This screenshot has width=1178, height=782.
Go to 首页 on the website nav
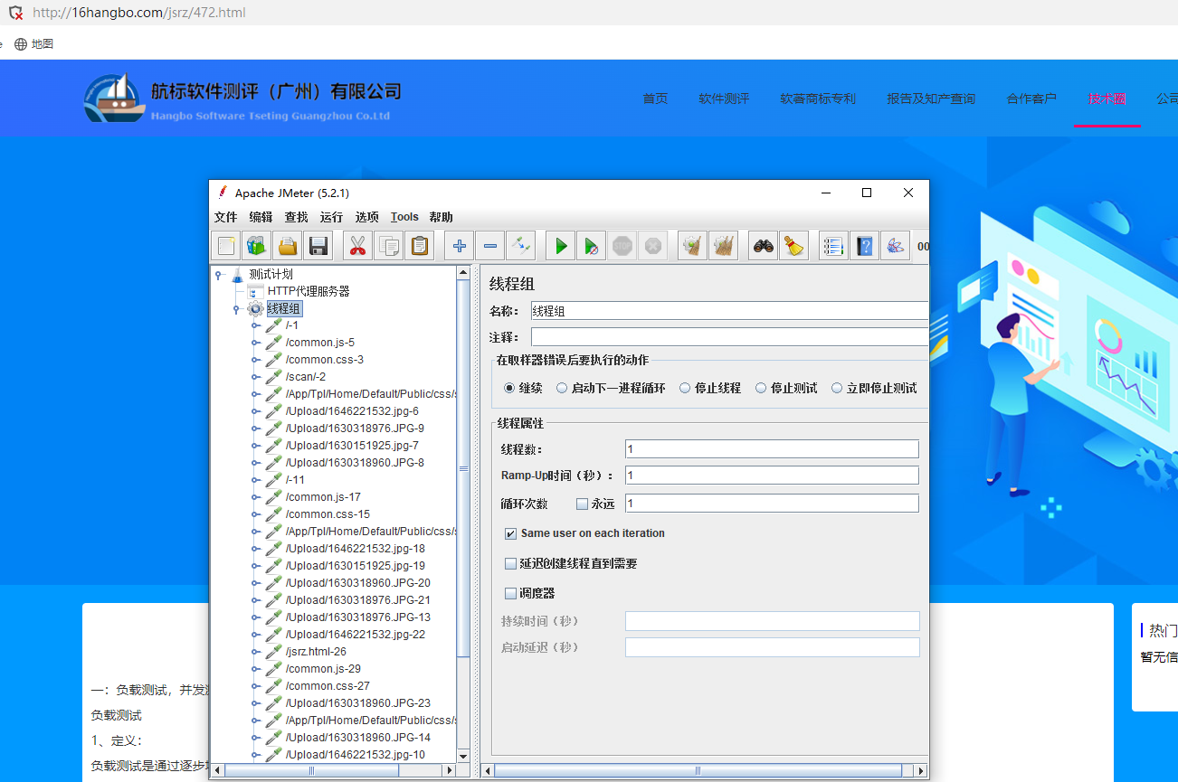[655, 99]
